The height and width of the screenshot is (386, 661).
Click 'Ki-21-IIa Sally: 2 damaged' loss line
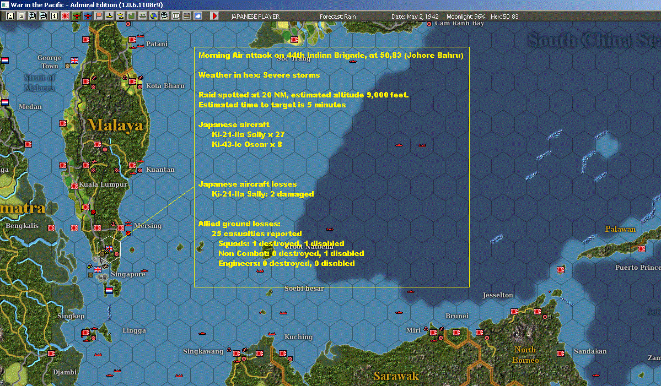(262, 194)
